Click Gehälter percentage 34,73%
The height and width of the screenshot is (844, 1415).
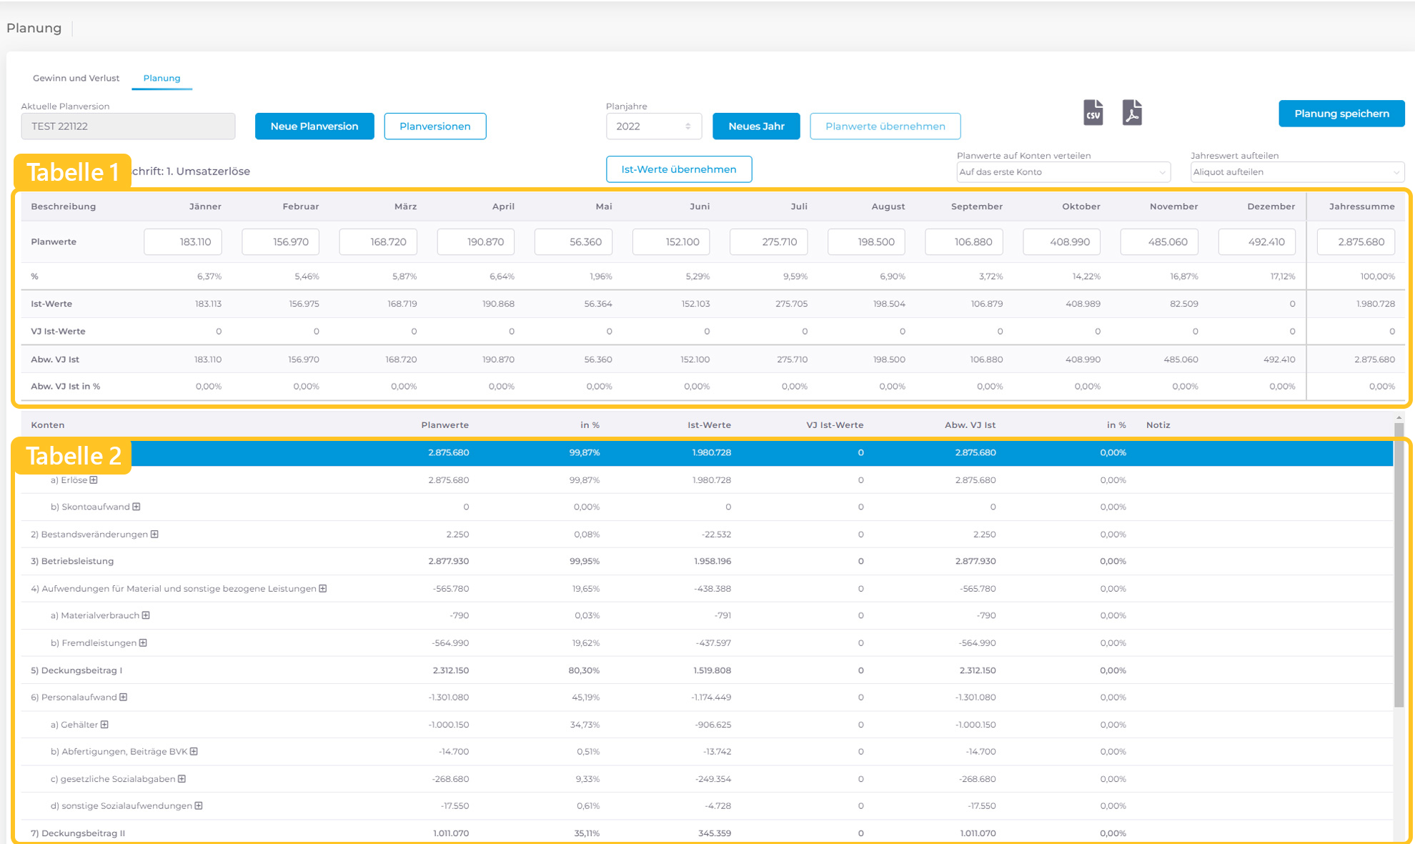coord(585,725)
